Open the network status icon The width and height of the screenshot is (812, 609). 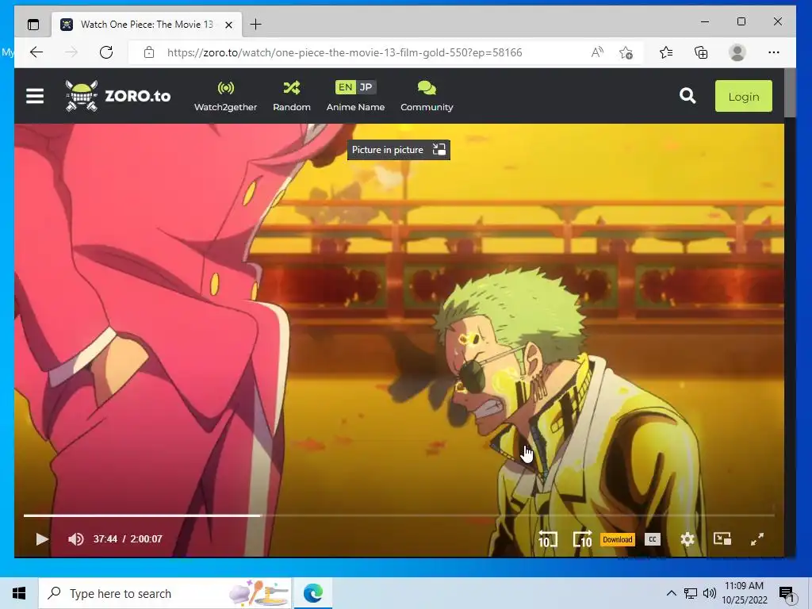[x=691, y=593]
